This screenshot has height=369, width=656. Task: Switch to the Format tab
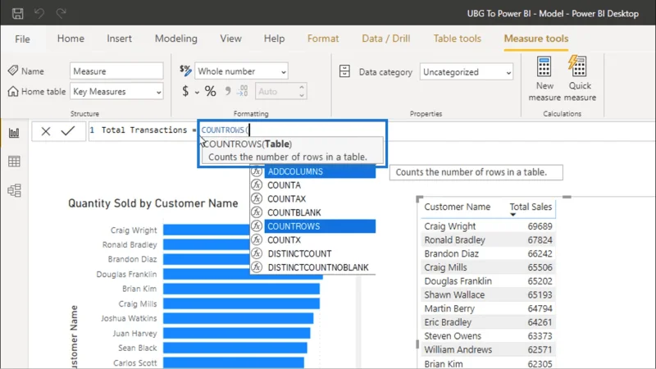pyautogui.click(x=323, y=39)
